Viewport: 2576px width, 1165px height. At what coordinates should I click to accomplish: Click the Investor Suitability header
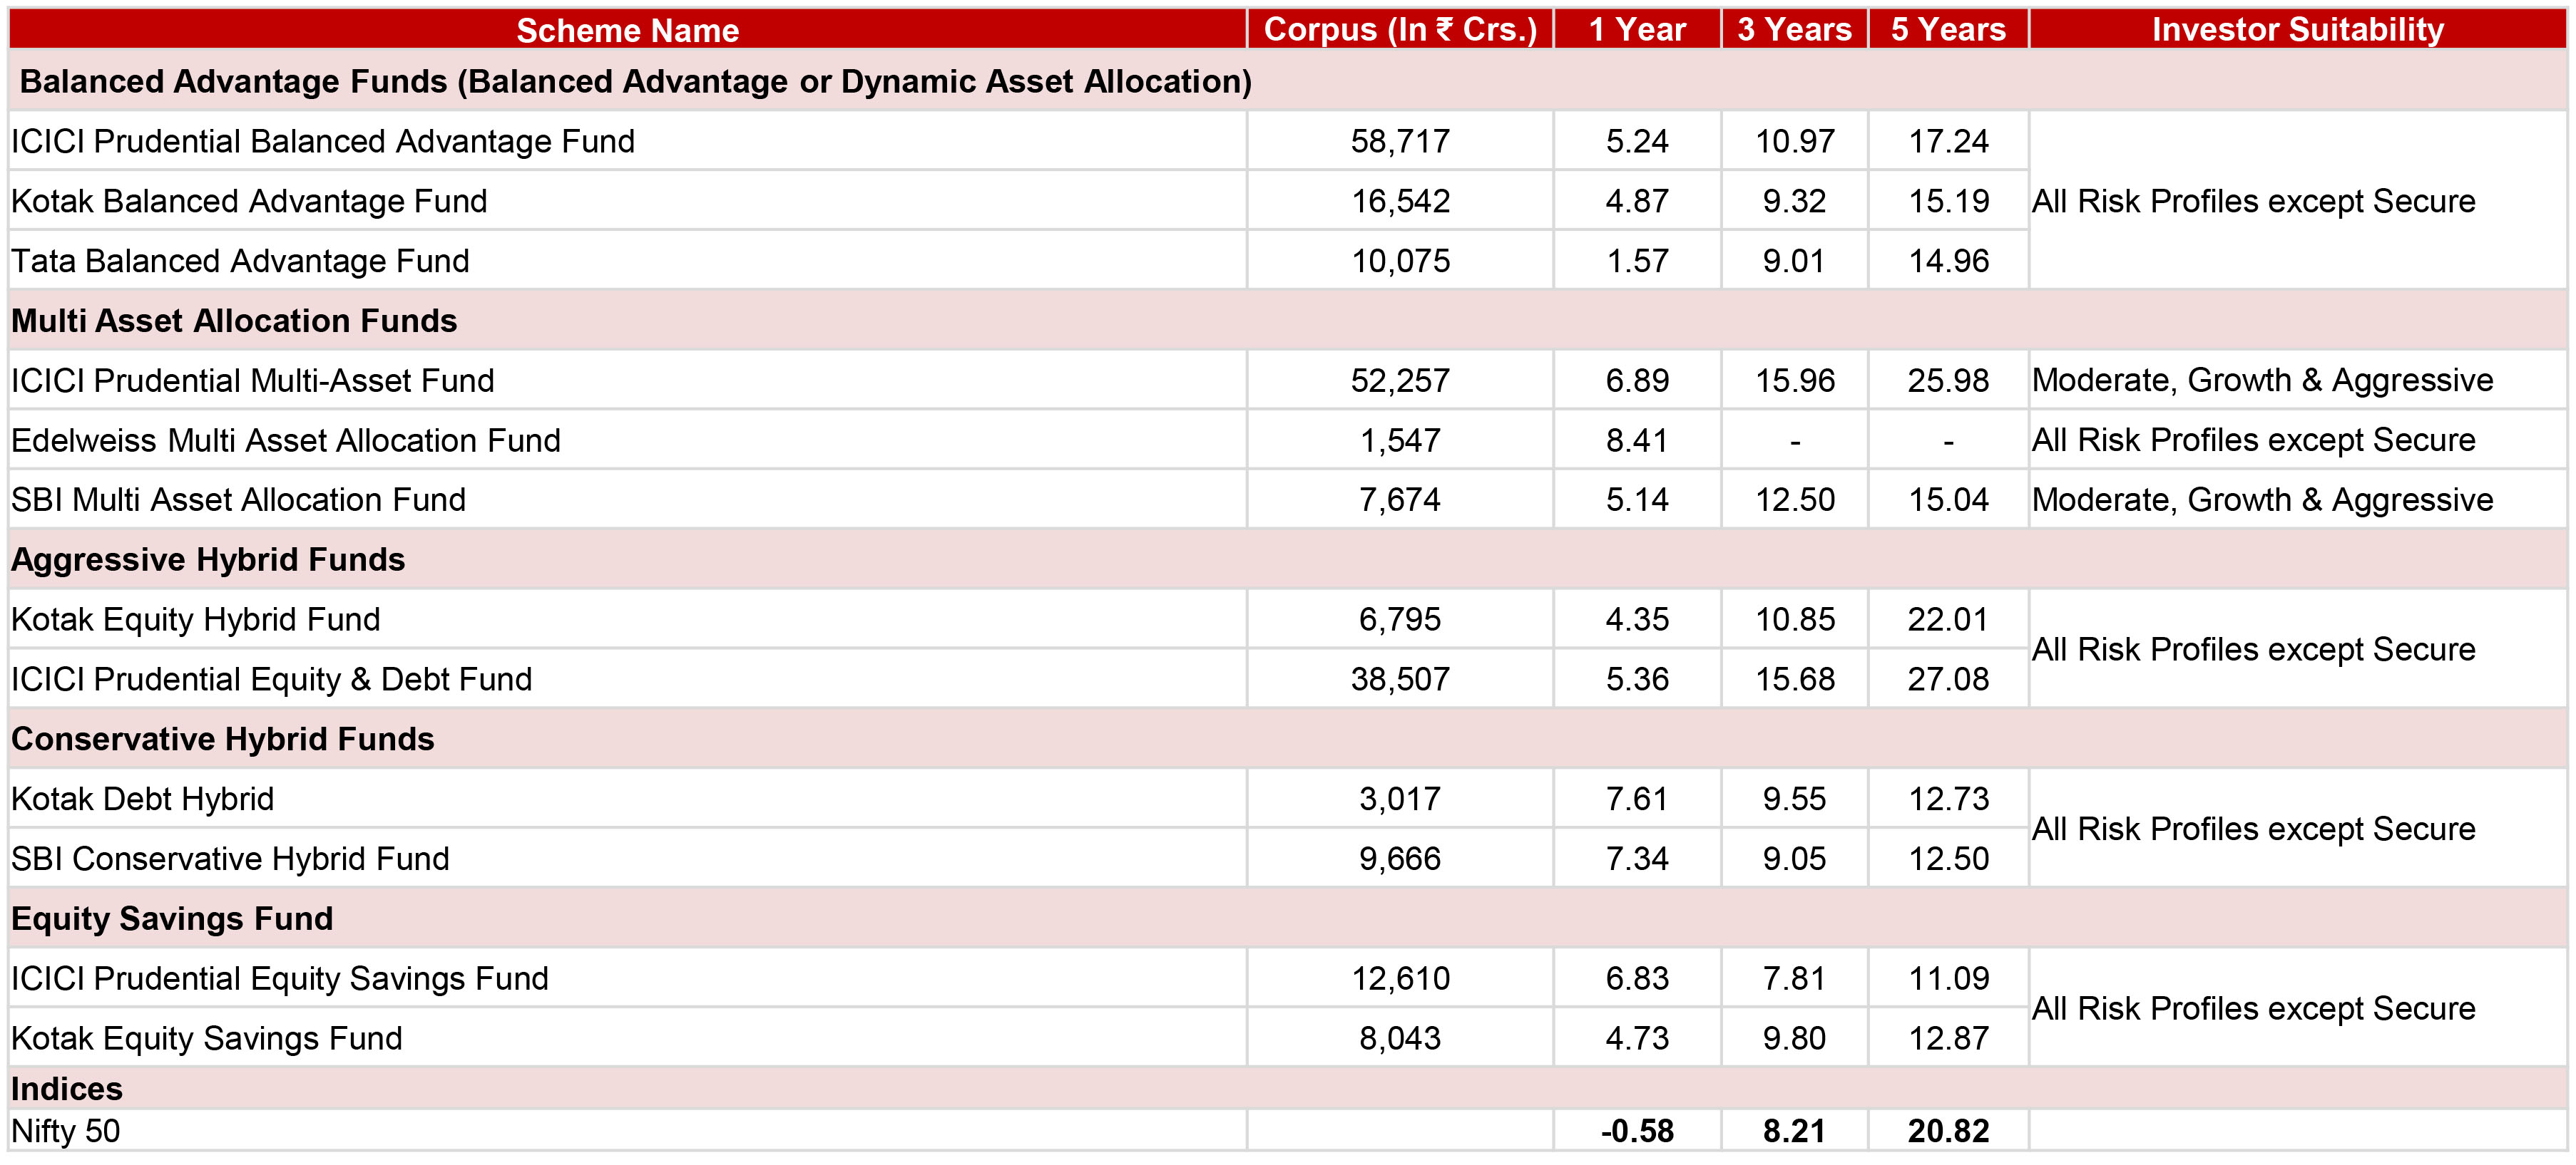pos(2298,30)
